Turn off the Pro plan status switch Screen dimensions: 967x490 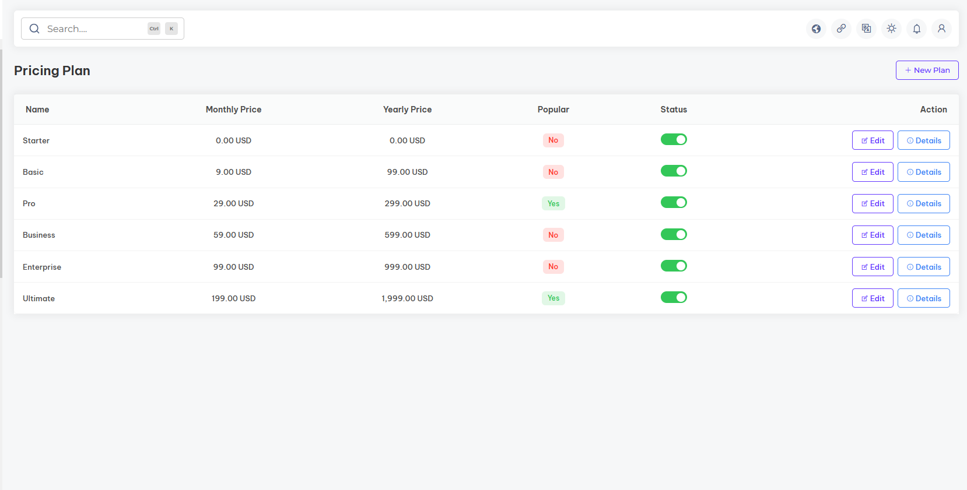pyautogui.click(x=674, y=203)
